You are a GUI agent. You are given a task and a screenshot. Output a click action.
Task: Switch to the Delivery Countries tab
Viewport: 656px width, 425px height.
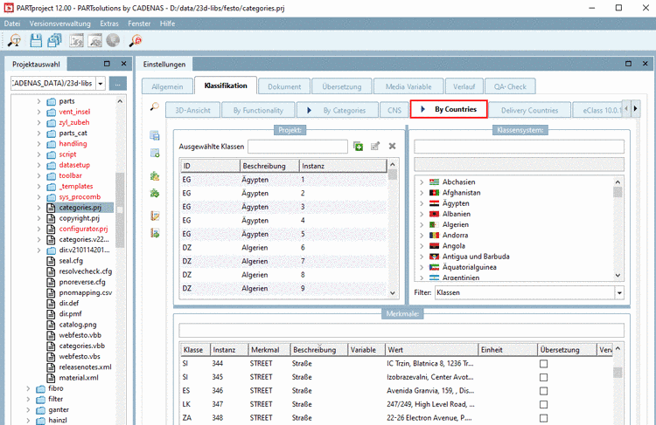point(529,110)
